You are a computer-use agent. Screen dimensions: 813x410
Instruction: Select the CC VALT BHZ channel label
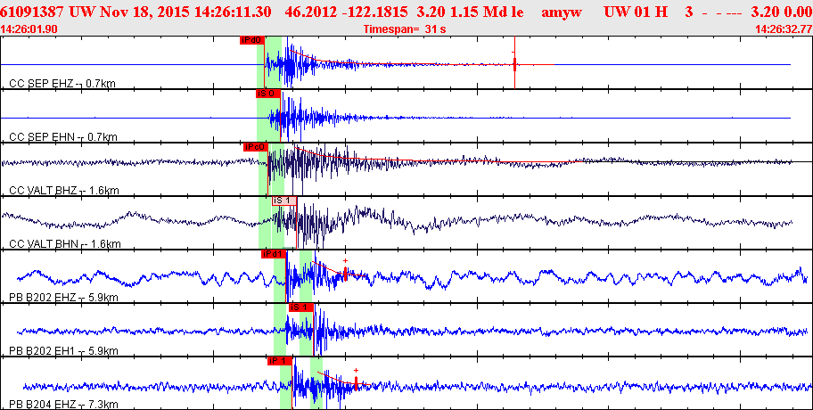click(x=64, y=190)
